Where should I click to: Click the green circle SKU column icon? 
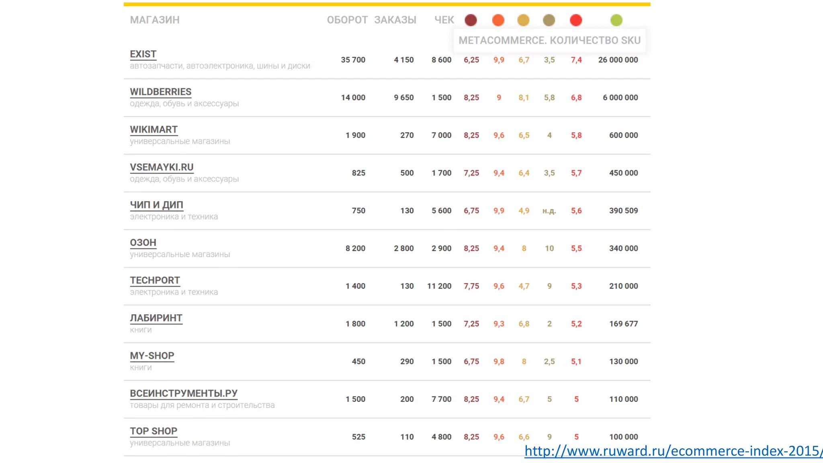point(616,20)
